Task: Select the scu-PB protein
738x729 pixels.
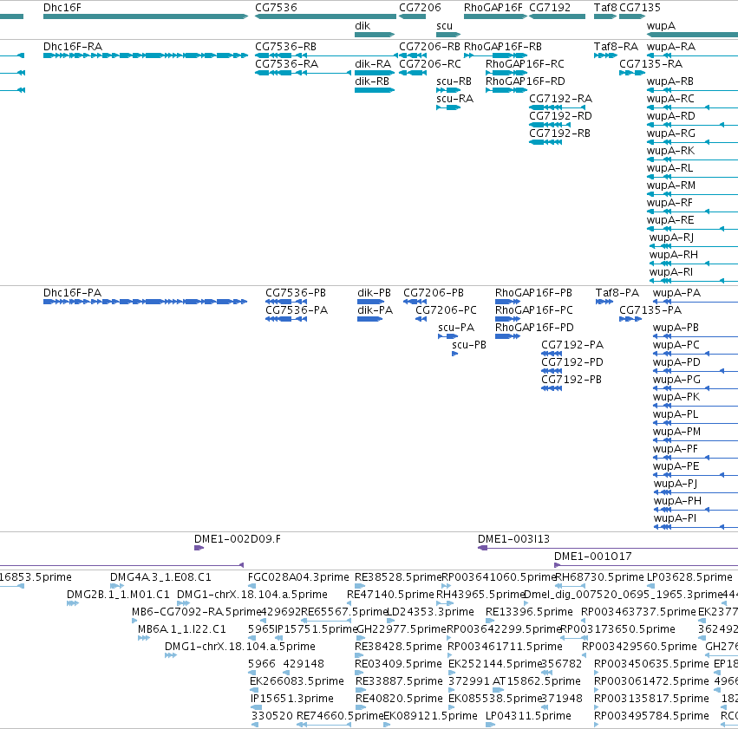Action: coord(455,355)
